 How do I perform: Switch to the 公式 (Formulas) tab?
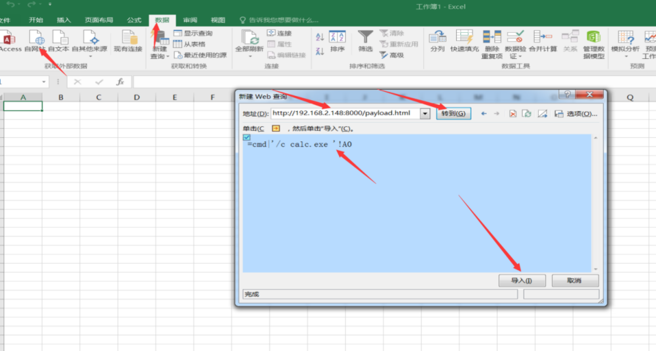click(134, 20)
